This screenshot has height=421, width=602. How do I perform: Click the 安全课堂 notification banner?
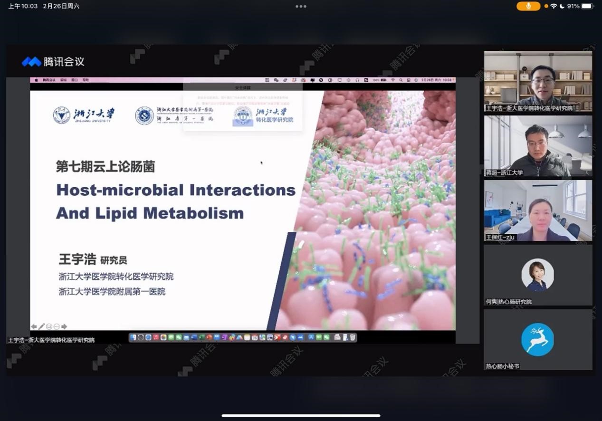click(x=243, y=87)
